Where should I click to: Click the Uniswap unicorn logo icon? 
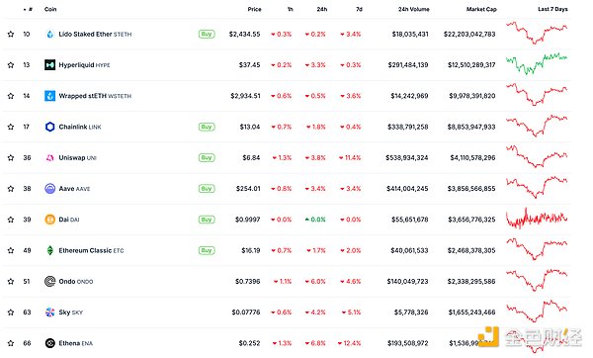pos(50,158)
